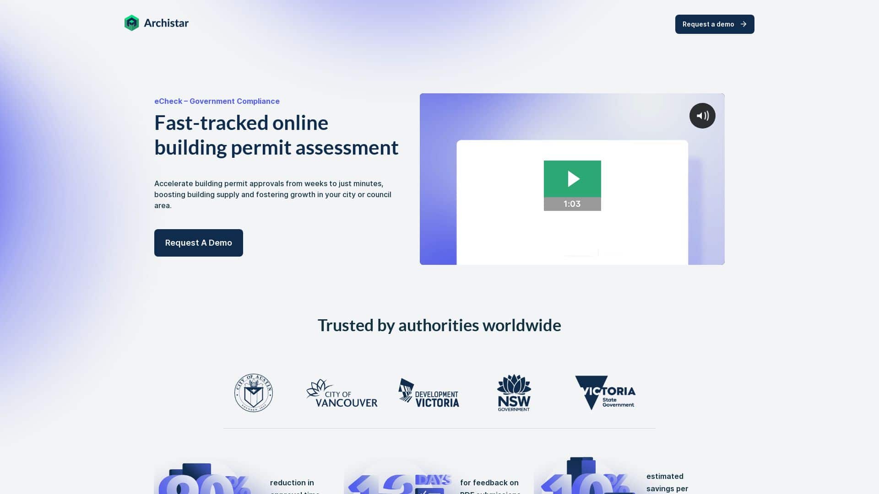Click Request A Demo below the description

(198, 243)
